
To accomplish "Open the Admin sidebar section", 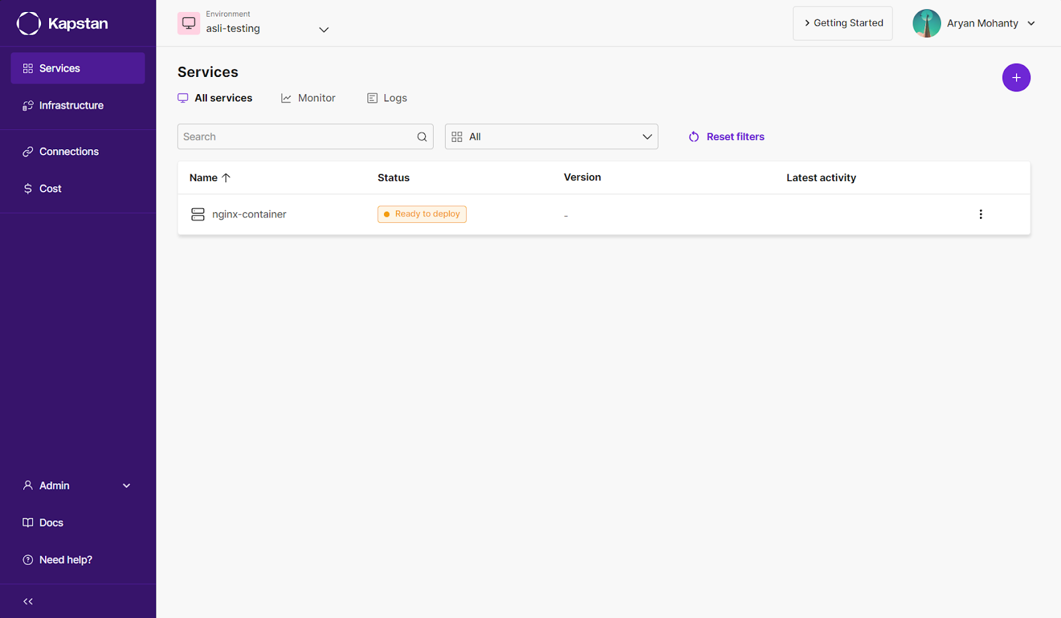I will (x=78, y=486).
